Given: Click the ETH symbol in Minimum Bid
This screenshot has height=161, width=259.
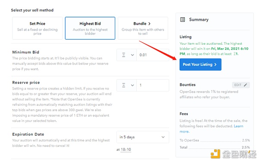Looking at the screenshot, I should click(x=123, y=55).
